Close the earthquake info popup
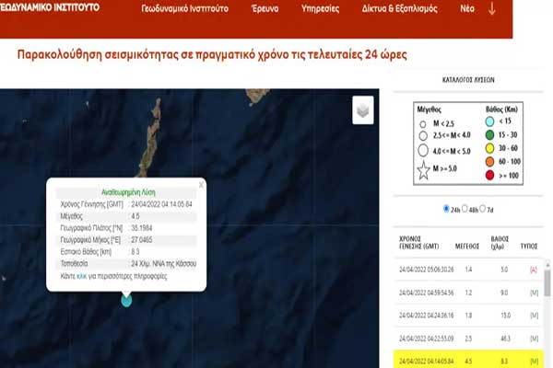Viewport: 553px width, 368px height. tap(201, 184)
